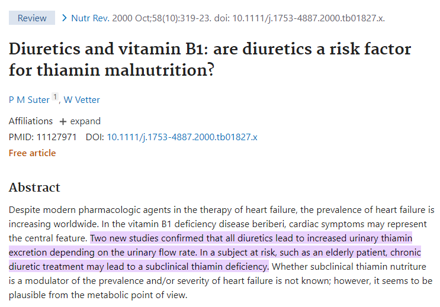Open author W Vetter's page
The image size is (440, 307).
point(82,100)
